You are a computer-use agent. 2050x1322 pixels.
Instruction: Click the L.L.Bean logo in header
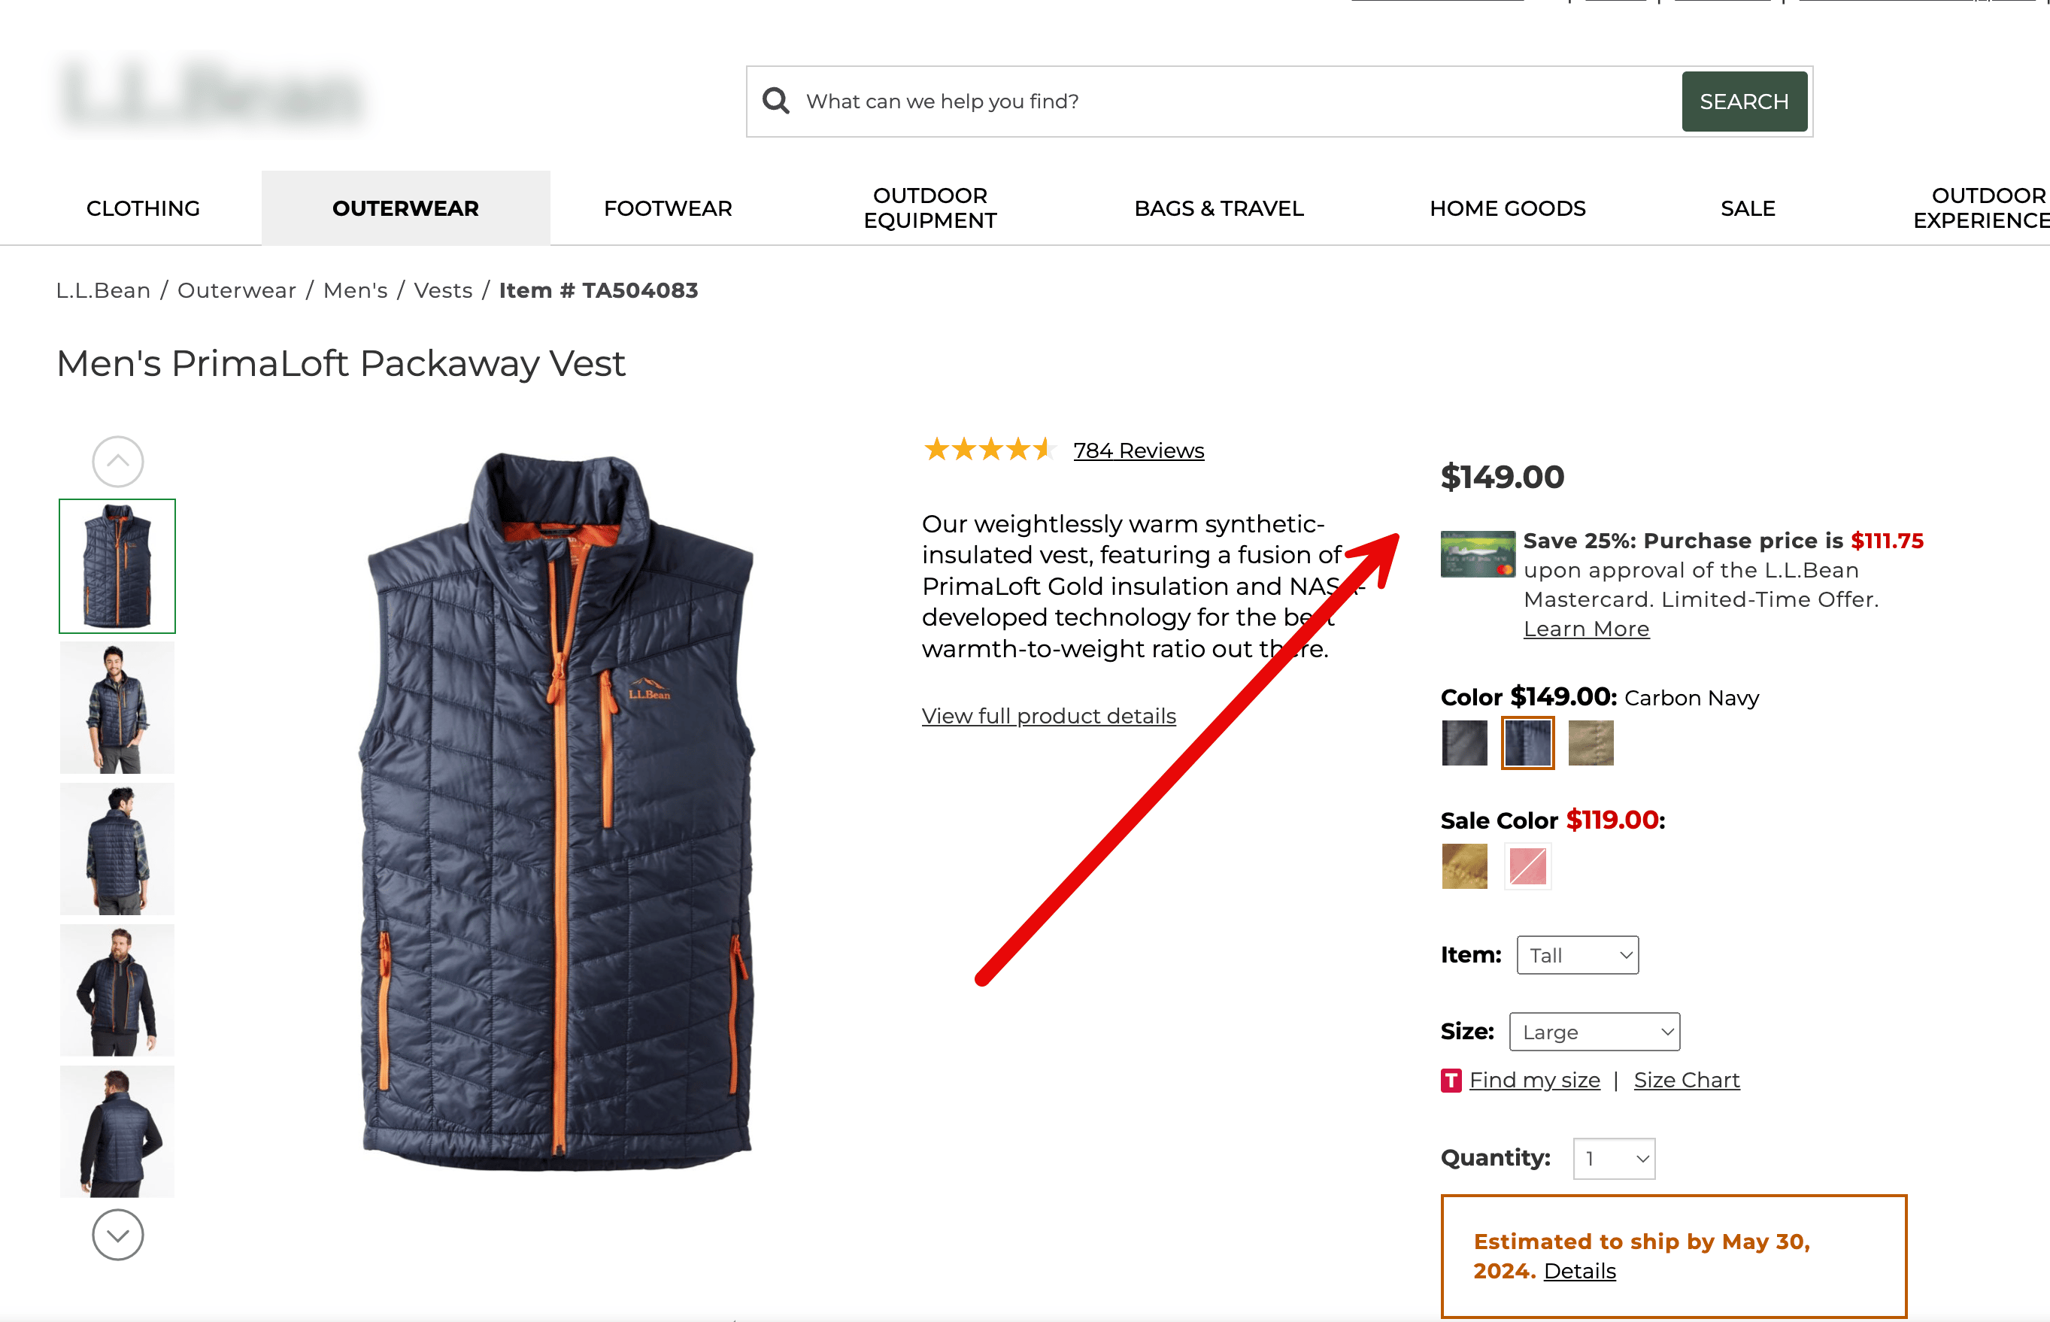point(211,93)
